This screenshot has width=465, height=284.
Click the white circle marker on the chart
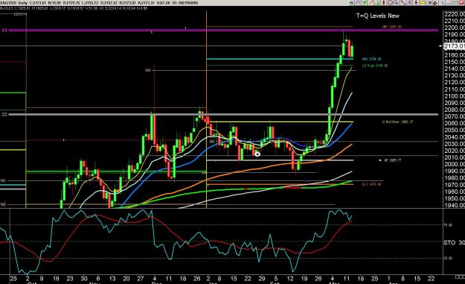coord(257,154)
